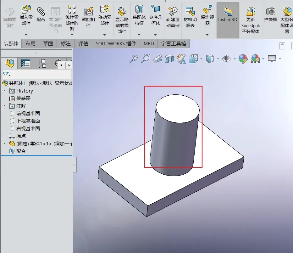This screenshot has height=253, width=293.
Task: Open View Settings monitor icon
Action: (x=272, y=59)
